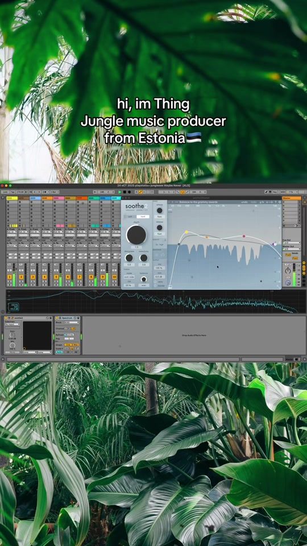Click the transport Stop button
The image size is (307, 546).
pyautogui.click(x=125, y=192)
